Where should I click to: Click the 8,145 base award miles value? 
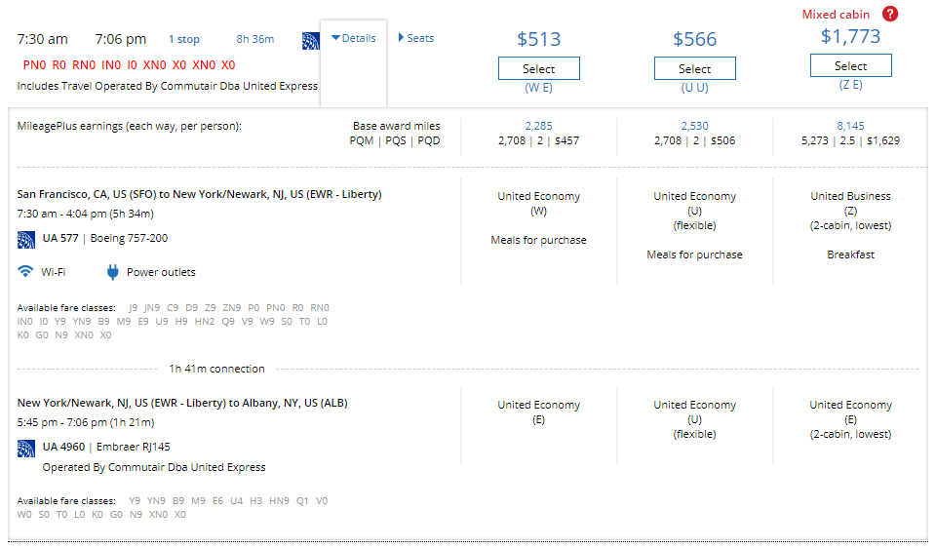850,126
